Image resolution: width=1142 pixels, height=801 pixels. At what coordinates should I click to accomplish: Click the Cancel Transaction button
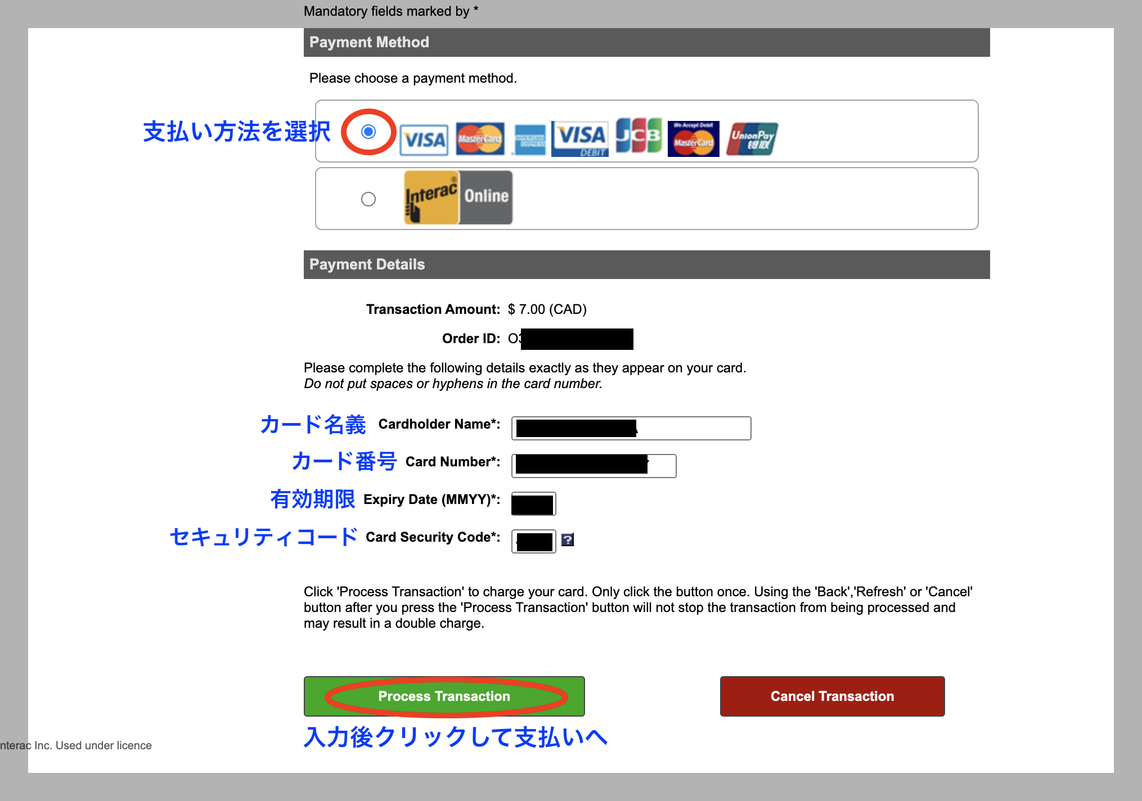(x=833, y=696)
